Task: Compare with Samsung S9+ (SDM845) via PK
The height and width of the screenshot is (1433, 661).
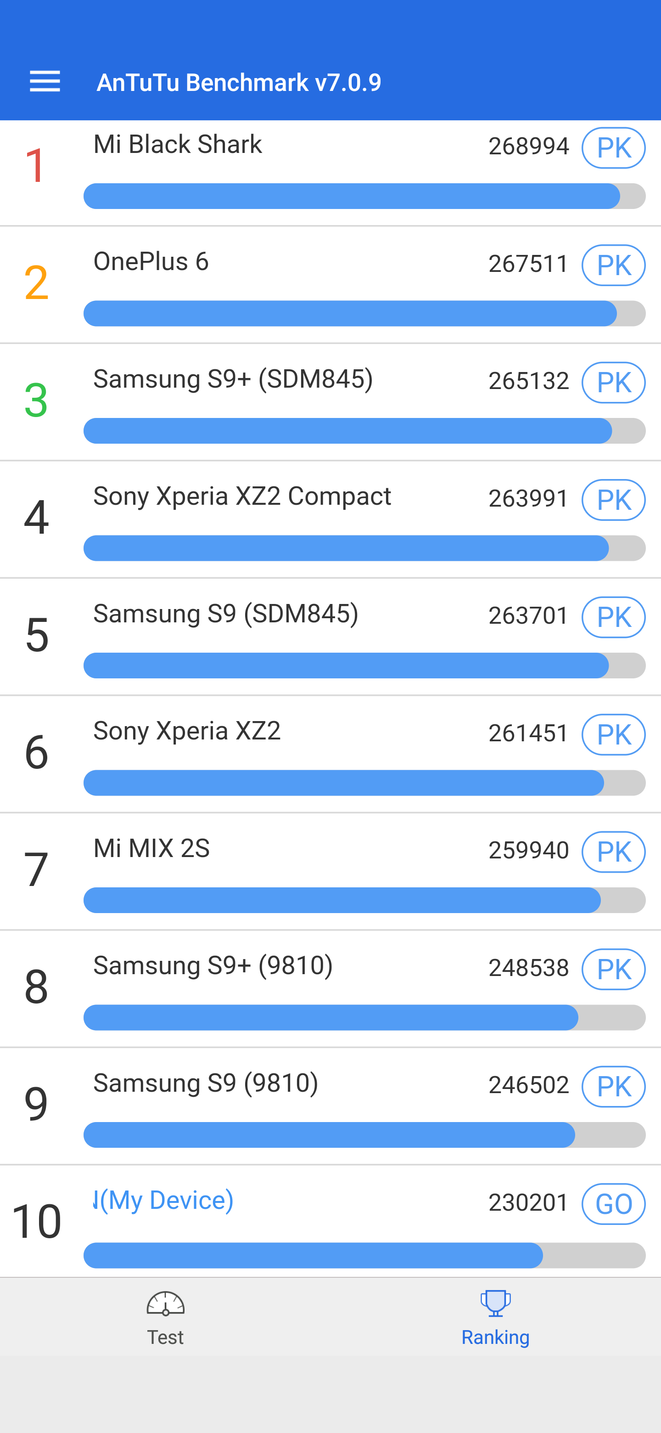Action: coord(613,383)
